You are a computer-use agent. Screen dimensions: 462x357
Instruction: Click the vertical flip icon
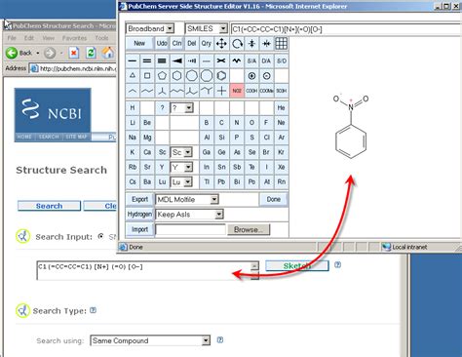point(251,44)
